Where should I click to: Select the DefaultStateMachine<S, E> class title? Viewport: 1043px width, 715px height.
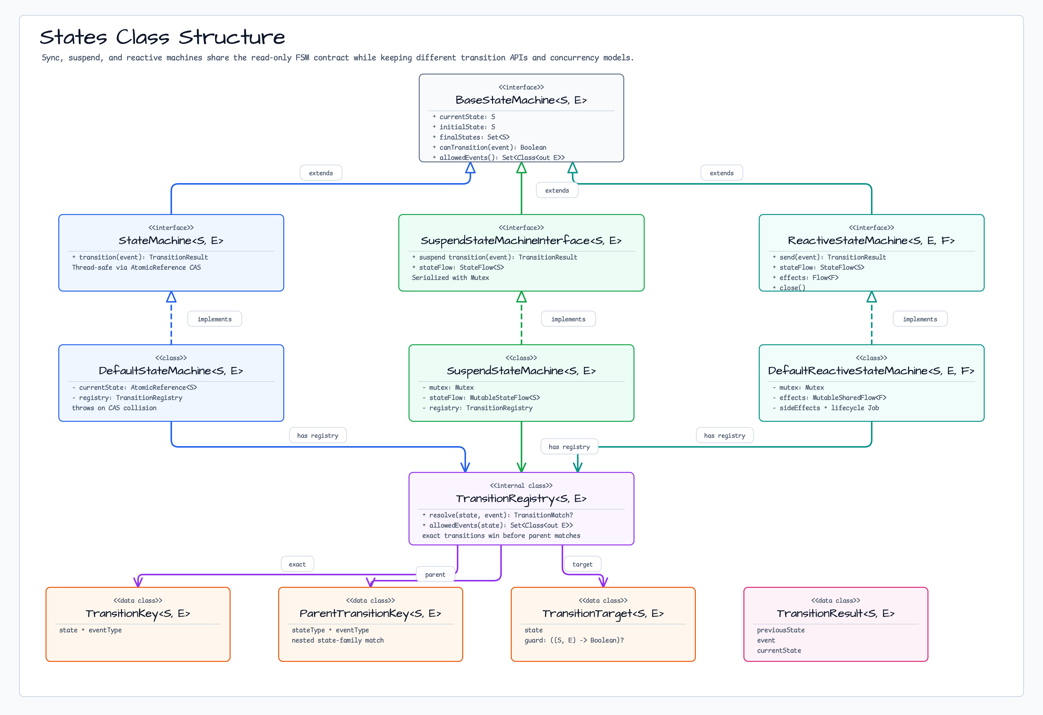click(171, 371)
